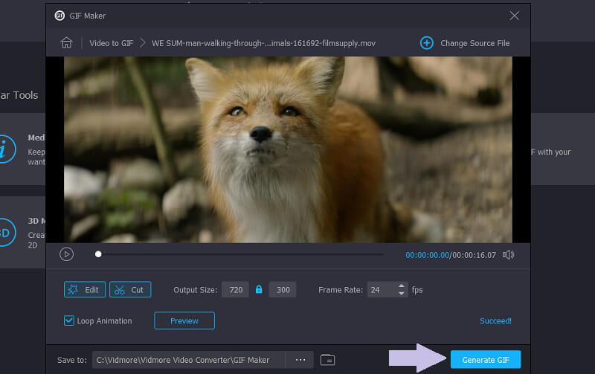
Task: Click the three-dots browse path button
Action: tap(300, 360)
